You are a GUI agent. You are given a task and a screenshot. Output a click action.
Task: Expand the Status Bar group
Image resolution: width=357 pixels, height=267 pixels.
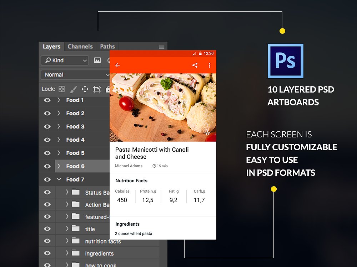coord(67,192)
